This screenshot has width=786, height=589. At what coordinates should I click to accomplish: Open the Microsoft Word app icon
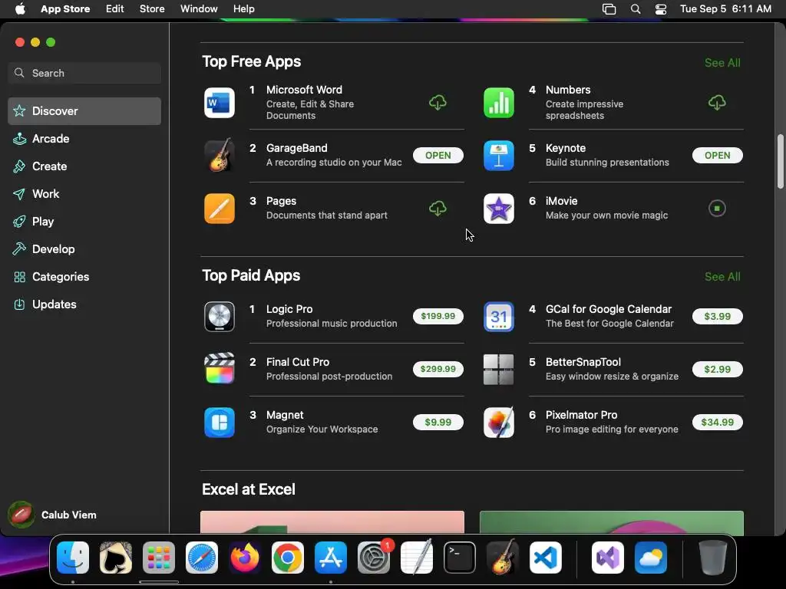click(x=219, y=103)
